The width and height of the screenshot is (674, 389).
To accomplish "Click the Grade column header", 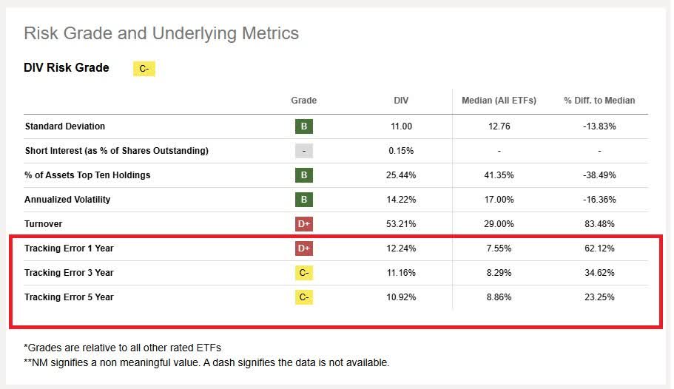I will pos(303,101).
